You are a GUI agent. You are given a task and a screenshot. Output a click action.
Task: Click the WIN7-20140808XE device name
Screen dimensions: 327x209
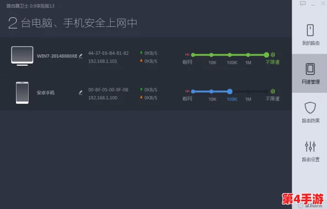tap(57, 56)
